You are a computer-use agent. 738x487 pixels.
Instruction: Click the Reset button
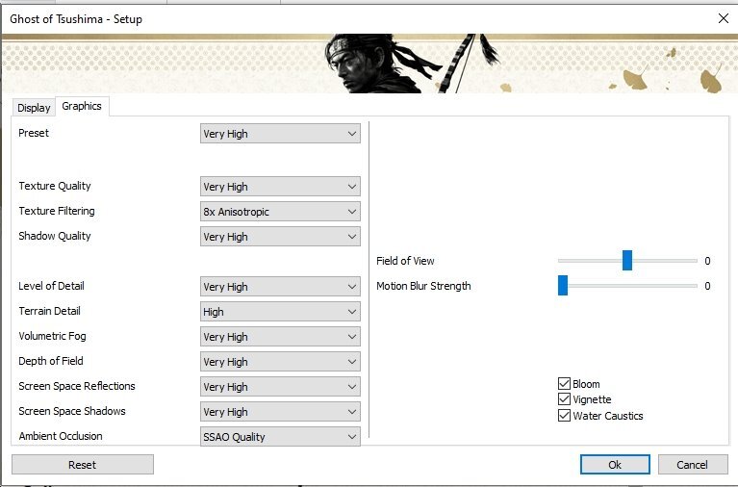(x=83, y=465)
